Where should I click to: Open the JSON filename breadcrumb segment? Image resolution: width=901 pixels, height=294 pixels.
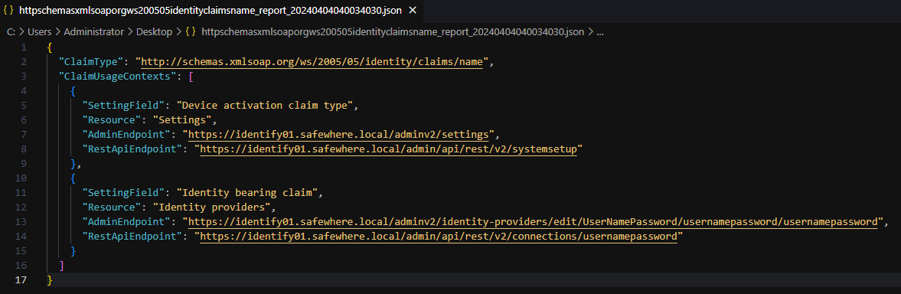coord(393,31)
